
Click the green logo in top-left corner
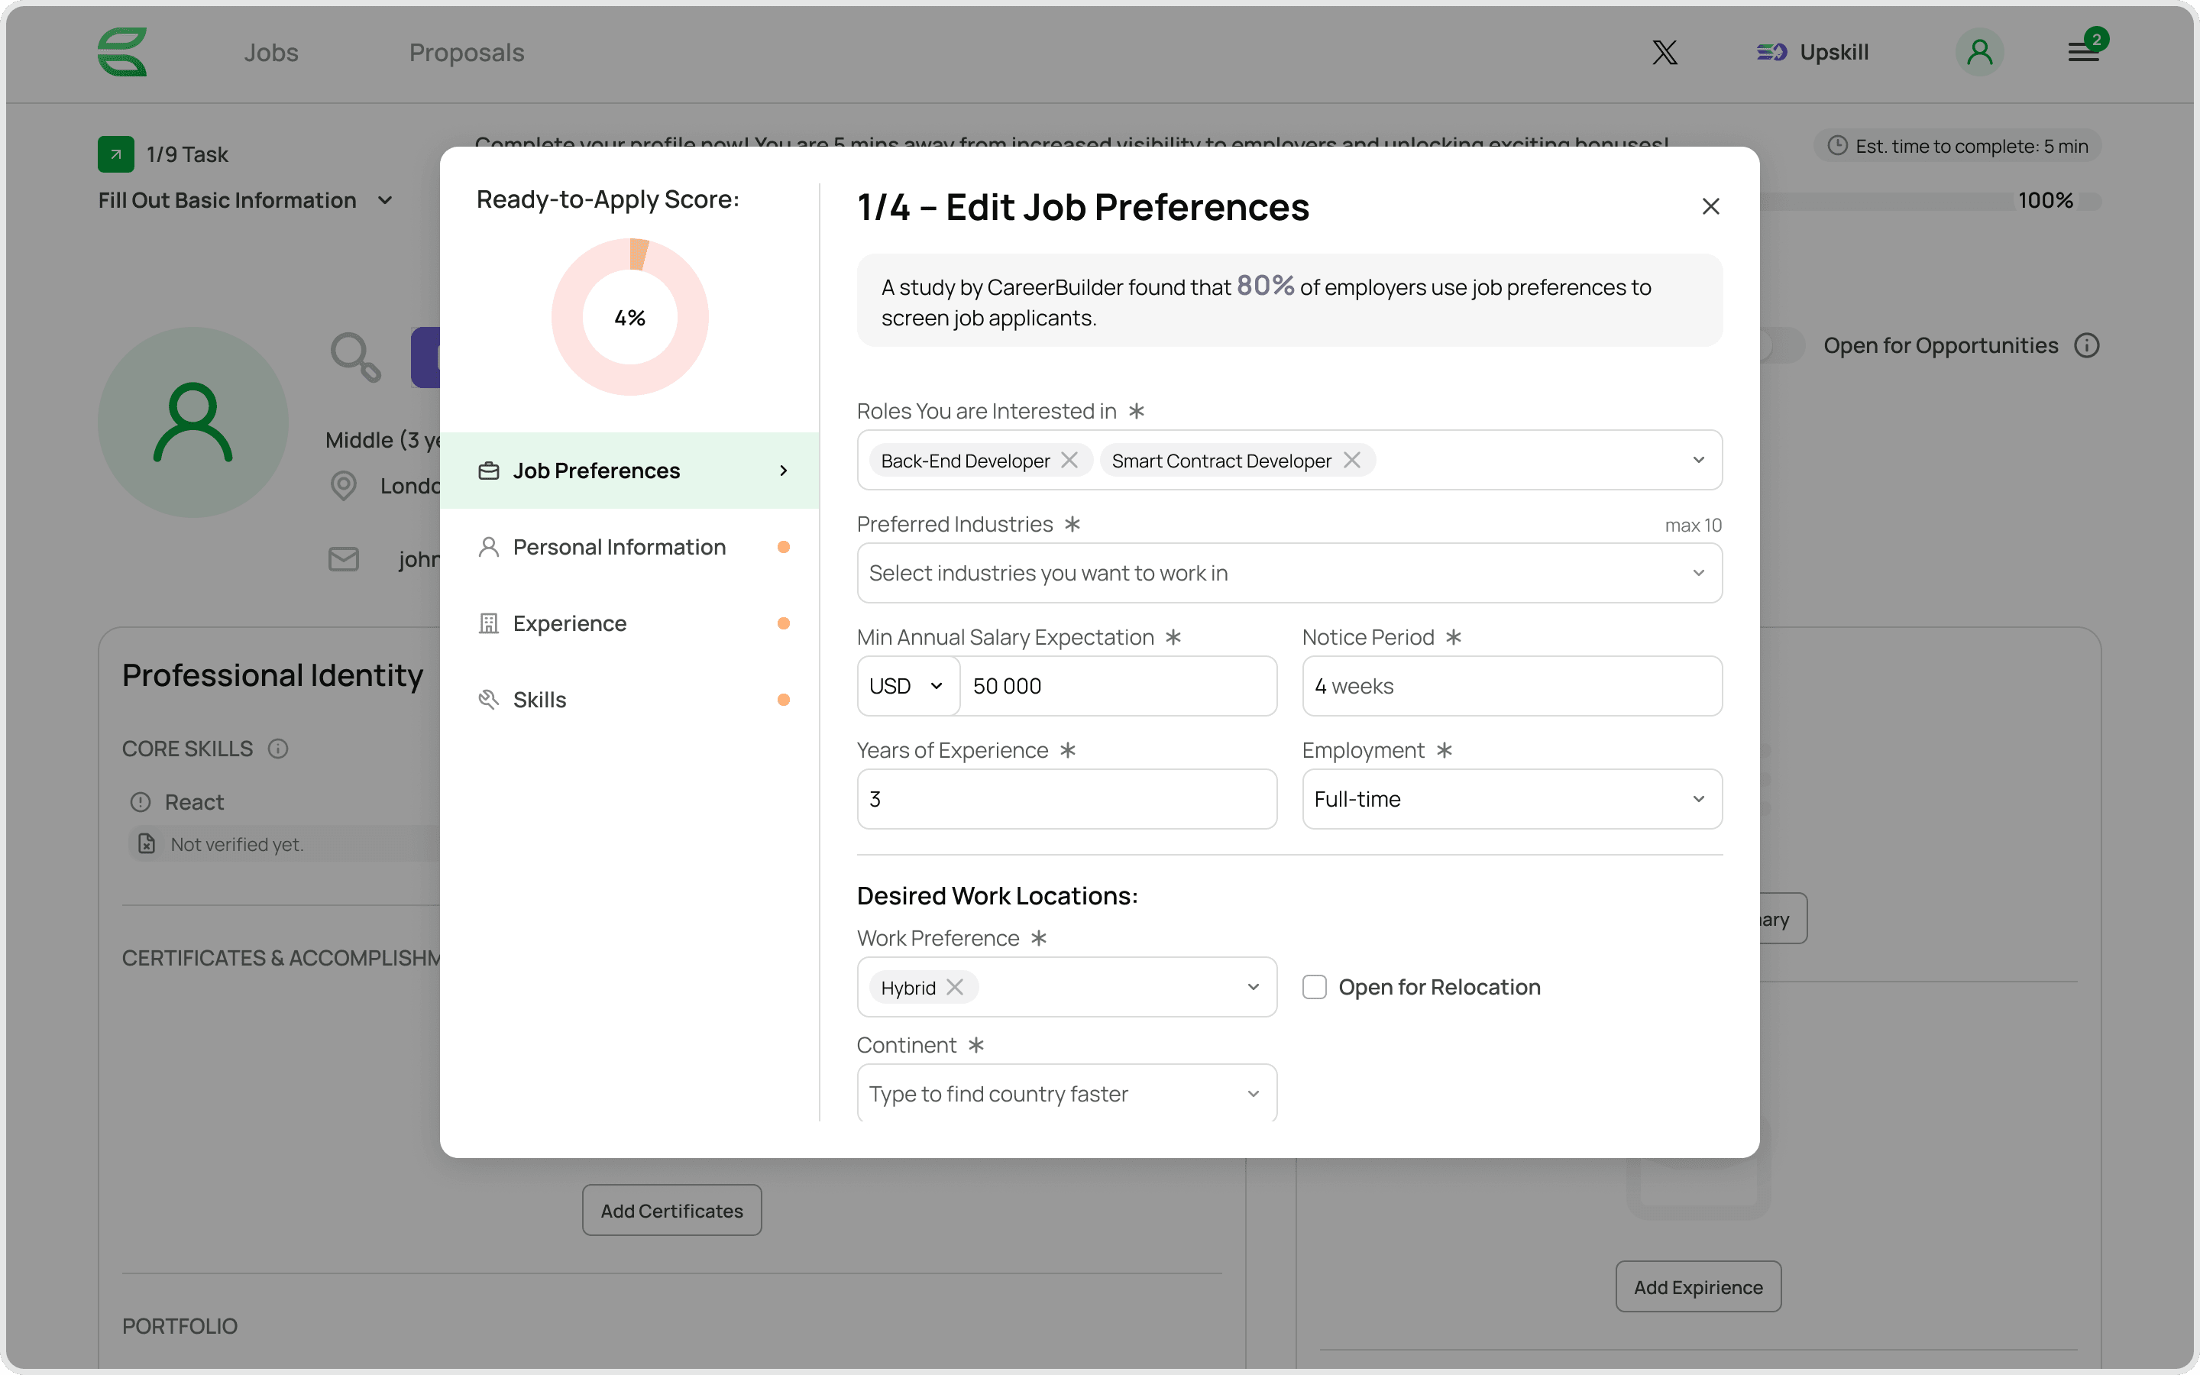123,53
